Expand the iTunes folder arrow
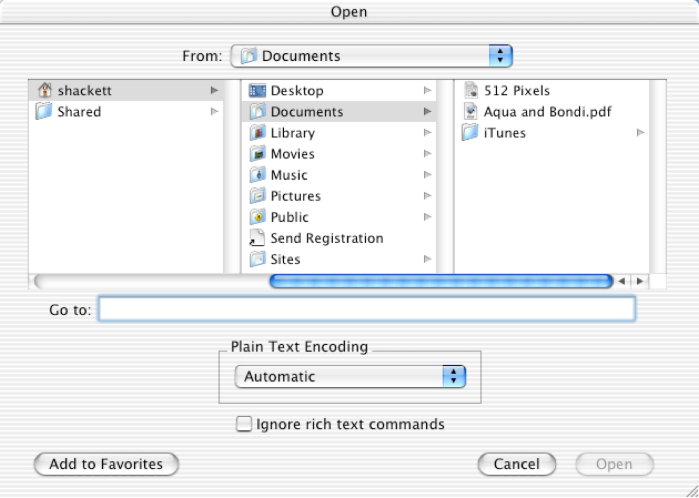Screen dimensions: 699x498 (640, 132)
